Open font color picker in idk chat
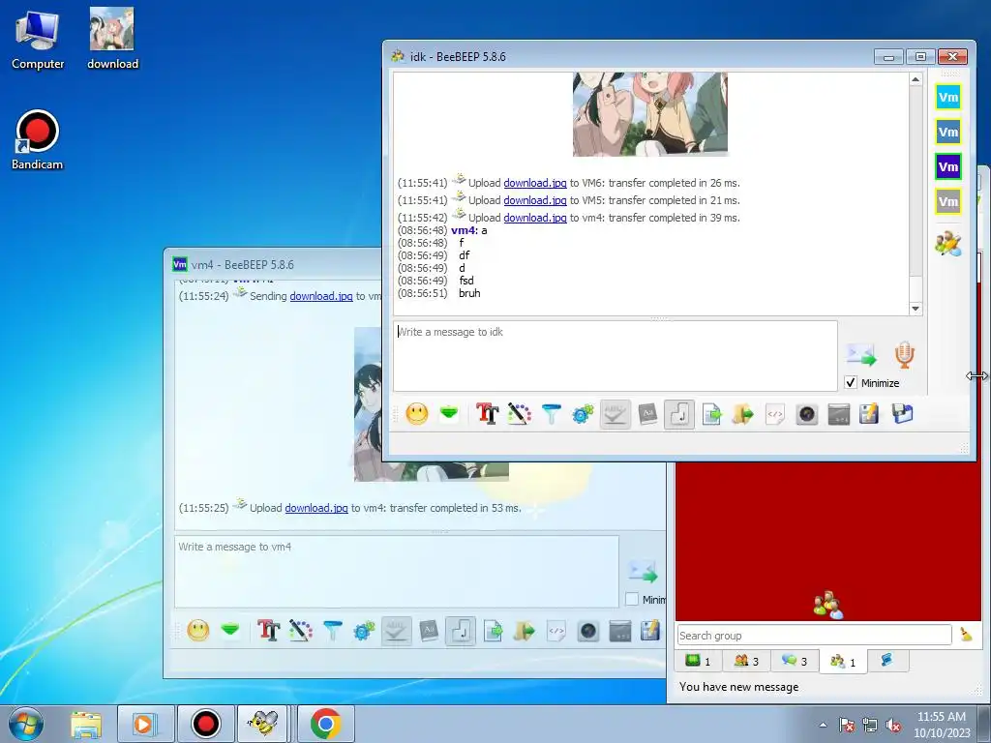The width and height of the screenshot is (991, 743). coord(520,414)
